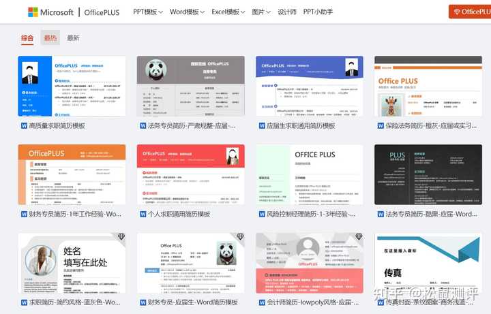This screenshot has width=491, height=314.
Task: Click Word icon beside 个人求职通用简历模板
Action: coord(143,215)
